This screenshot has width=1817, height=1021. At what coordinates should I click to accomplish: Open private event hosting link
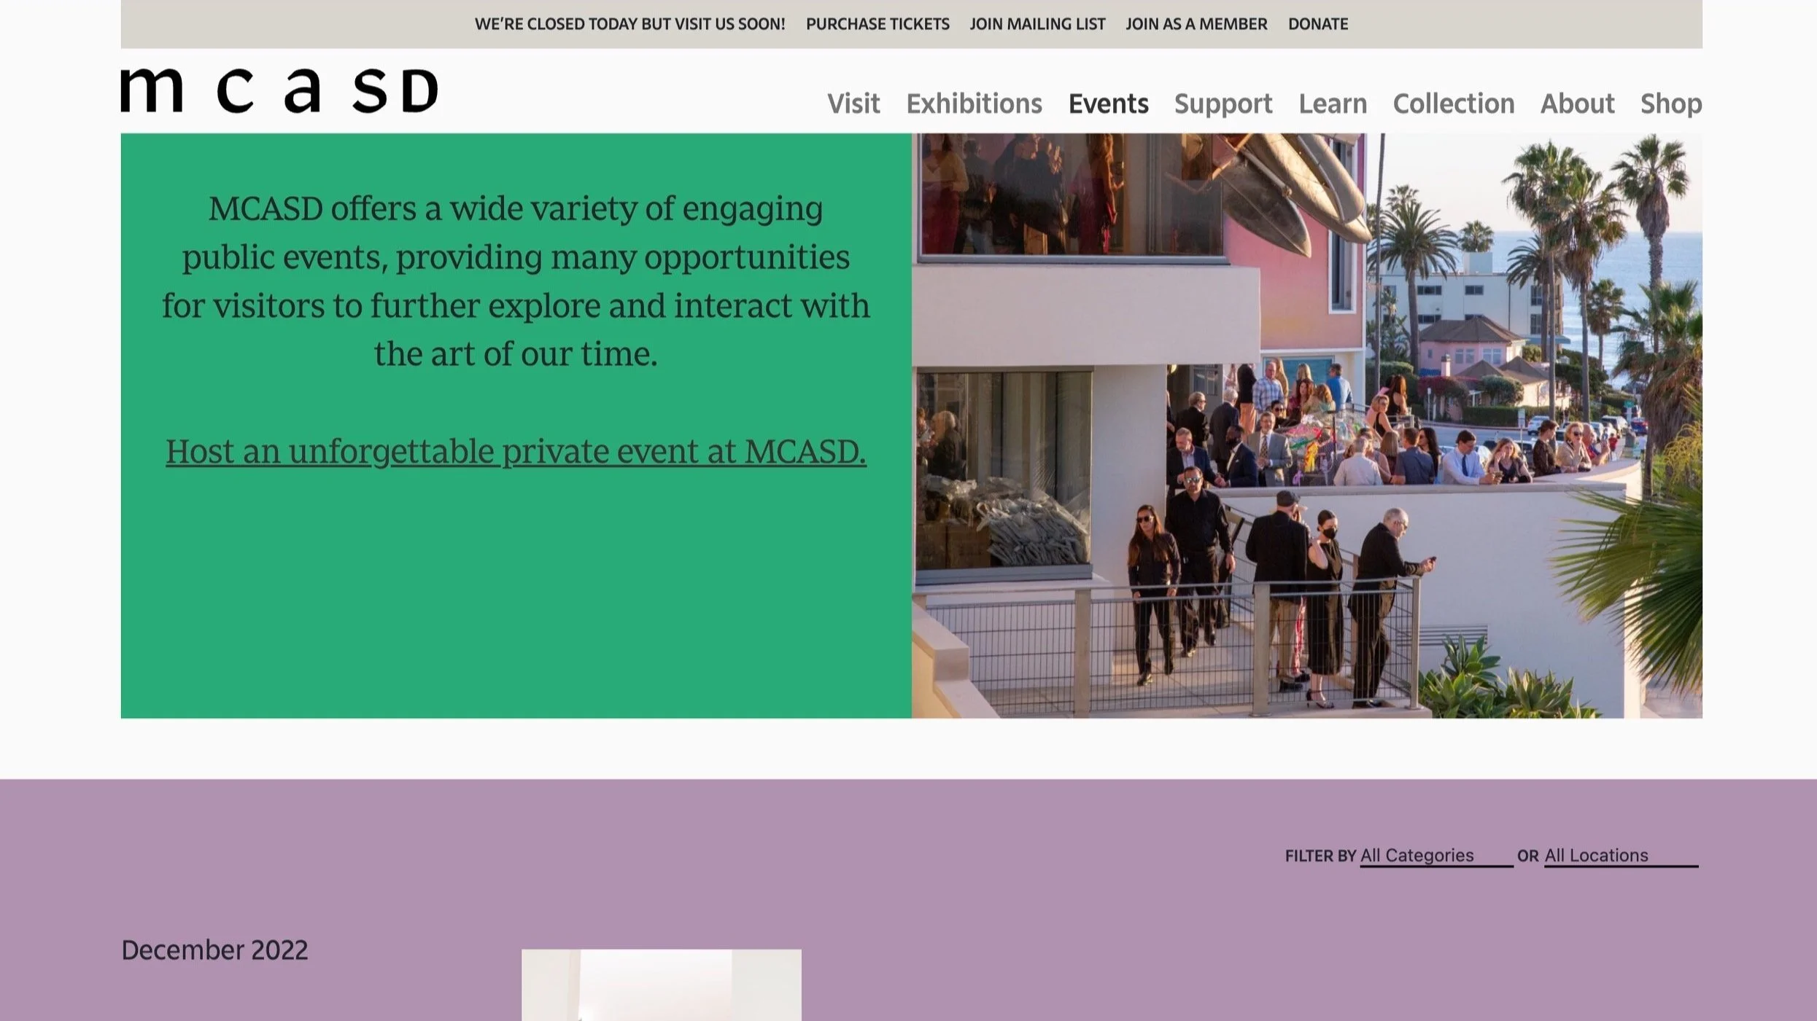click(x=516, y=451)
